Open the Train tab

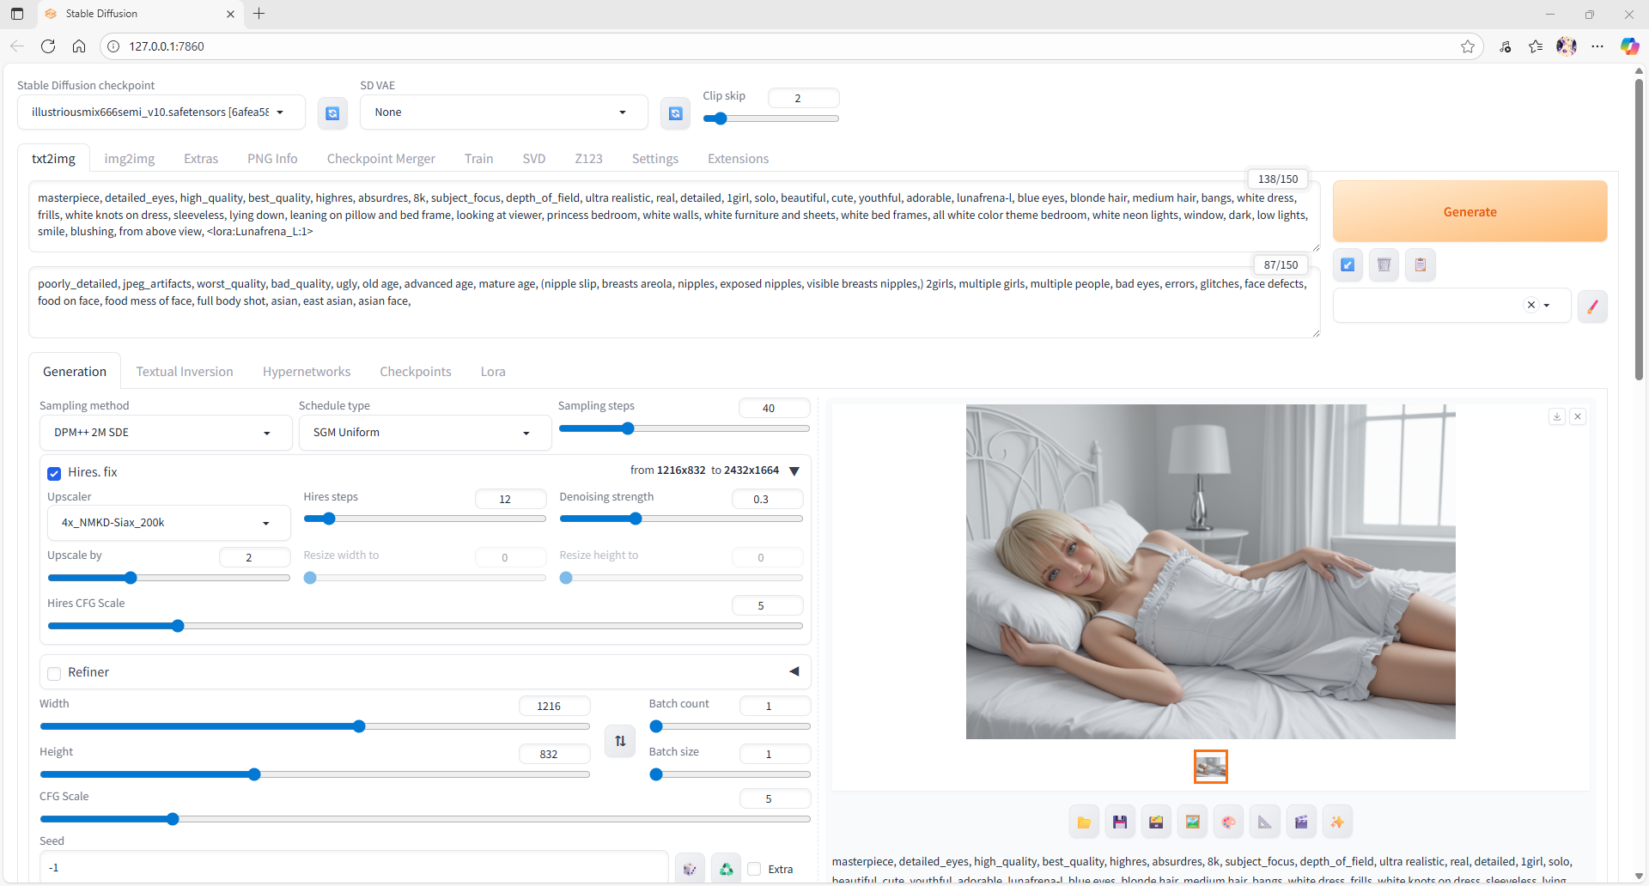(x=478, y=159)
